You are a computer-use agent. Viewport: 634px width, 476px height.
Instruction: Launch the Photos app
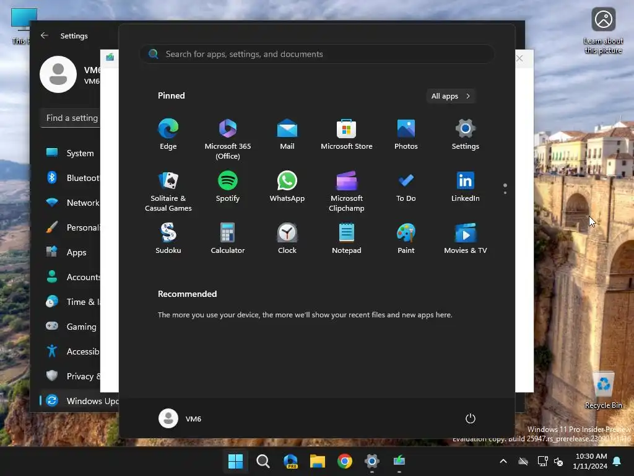406,134
